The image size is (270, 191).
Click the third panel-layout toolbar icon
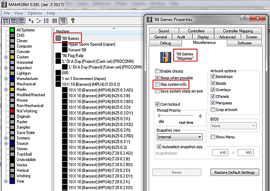pos(21,21)
